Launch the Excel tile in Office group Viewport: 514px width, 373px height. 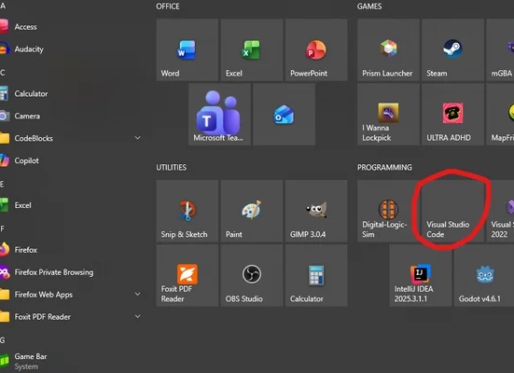pyautogui.click(x=252, y=49)
